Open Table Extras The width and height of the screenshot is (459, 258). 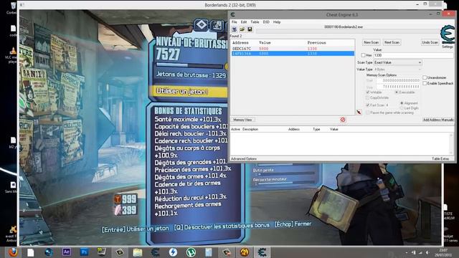click(x=440, y=158)
